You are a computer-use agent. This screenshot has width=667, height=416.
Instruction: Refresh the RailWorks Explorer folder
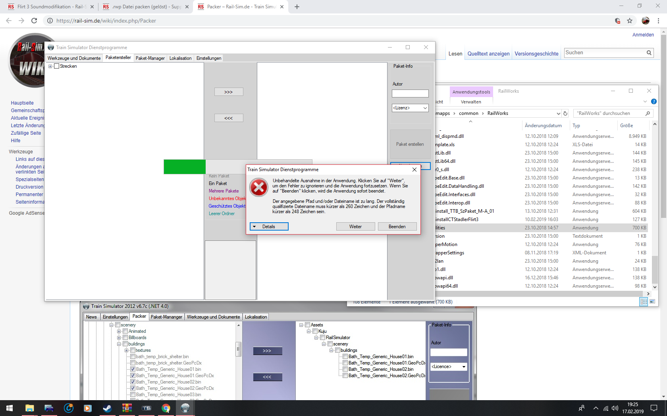pyautogui.click(x=565, y=113)
